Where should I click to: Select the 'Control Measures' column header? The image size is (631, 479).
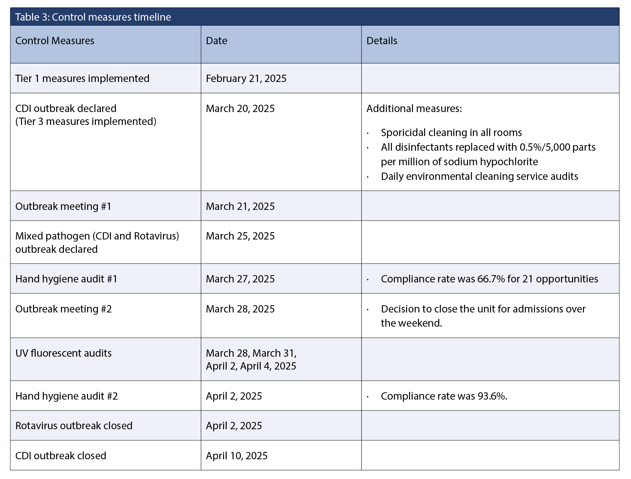click(x=55, y=41)
